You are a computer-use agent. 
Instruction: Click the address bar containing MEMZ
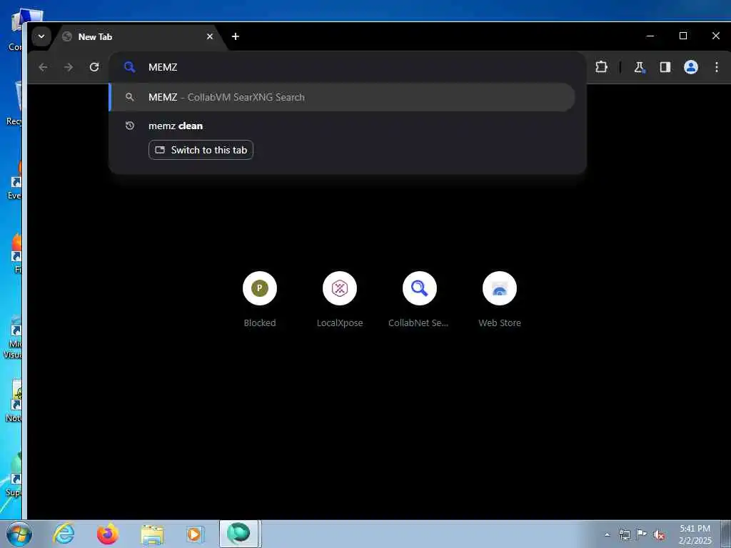[x=347, y=67]
